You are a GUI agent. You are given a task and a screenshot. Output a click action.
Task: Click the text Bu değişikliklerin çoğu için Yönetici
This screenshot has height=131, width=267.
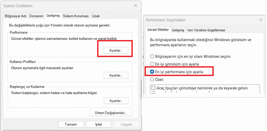click(60, 25)
